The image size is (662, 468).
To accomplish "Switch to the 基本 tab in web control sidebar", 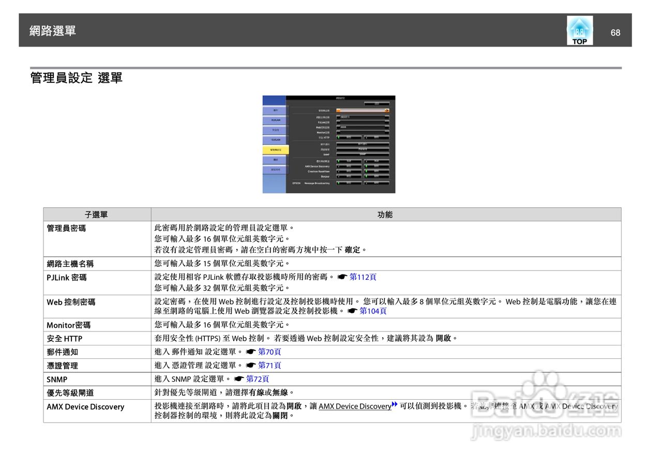I will (x=275, y=110).
